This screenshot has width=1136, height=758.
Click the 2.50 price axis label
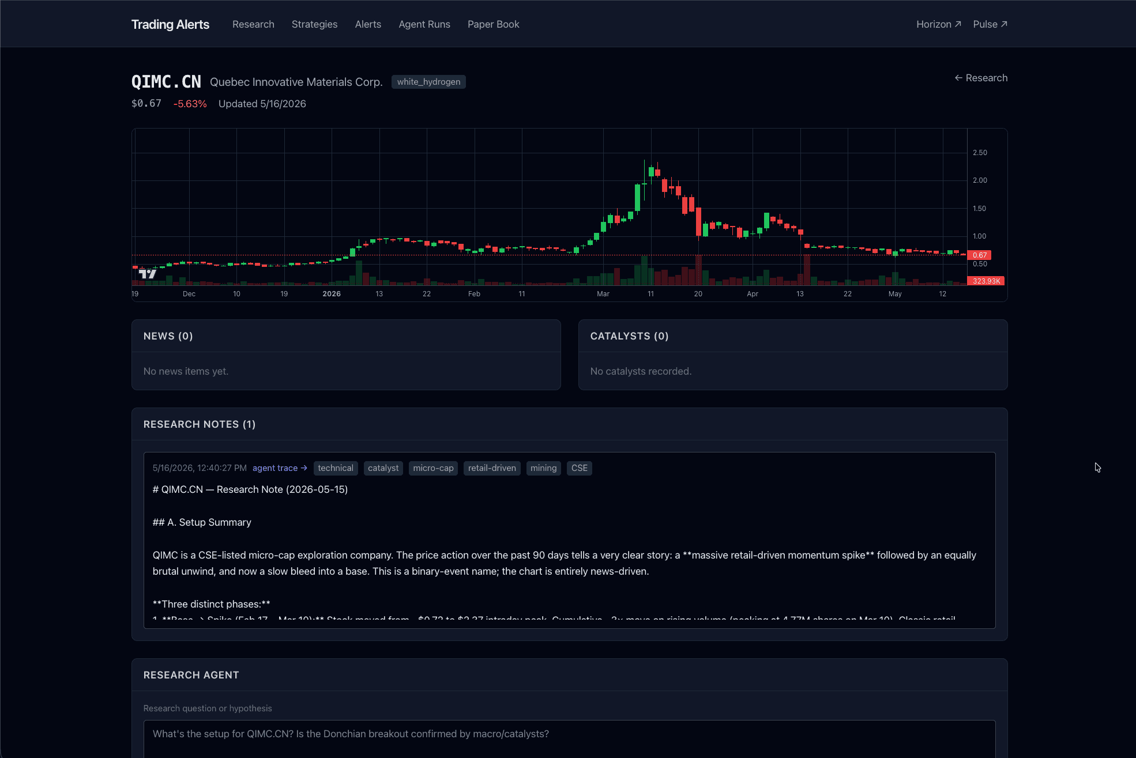click(x=980, y=153)
